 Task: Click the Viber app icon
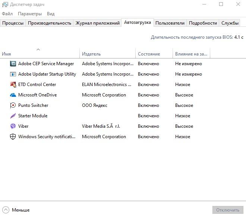[13, 126]
